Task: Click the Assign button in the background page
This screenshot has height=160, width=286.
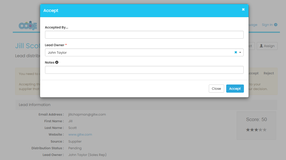Action: tap(267, 46)
